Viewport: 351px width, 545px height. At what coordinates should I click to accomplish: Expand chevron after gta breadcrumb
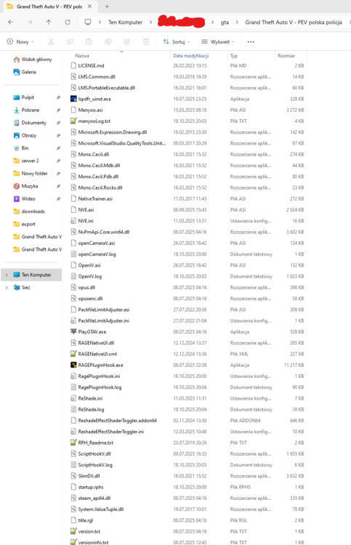[x=237, y=23]
